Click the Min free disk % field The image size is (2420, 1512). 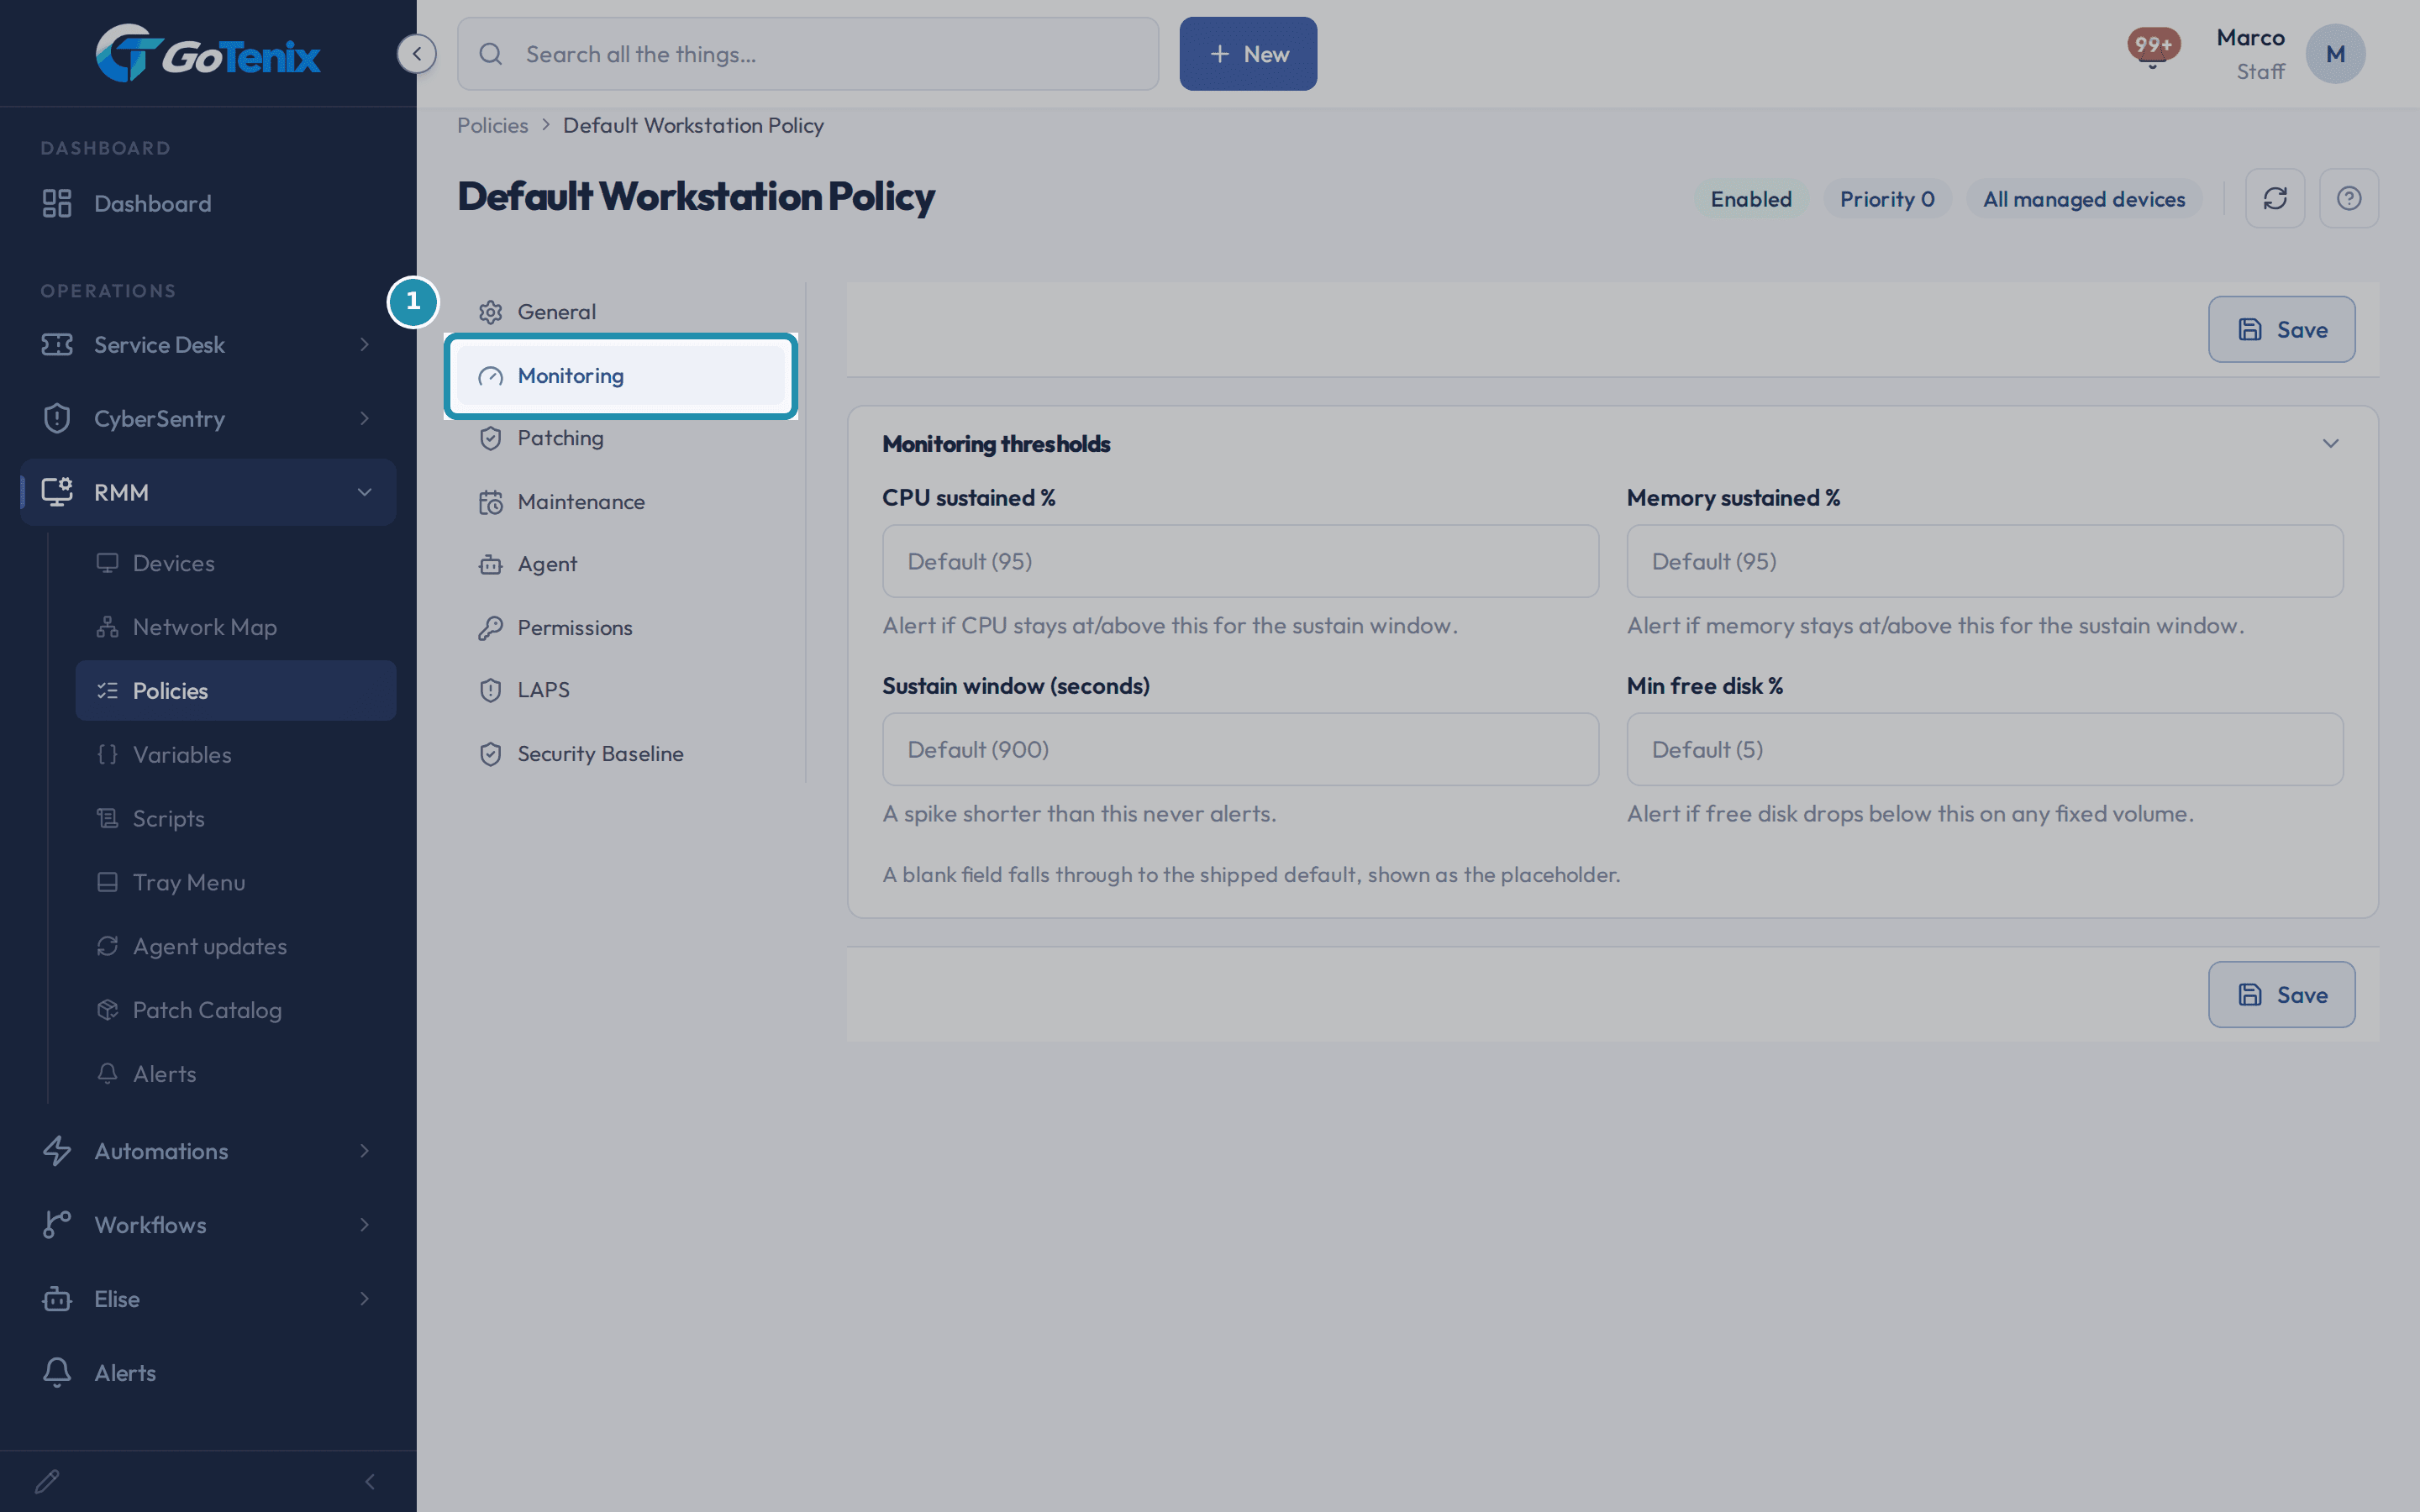pyautogui.click(x=1985, y=749)
